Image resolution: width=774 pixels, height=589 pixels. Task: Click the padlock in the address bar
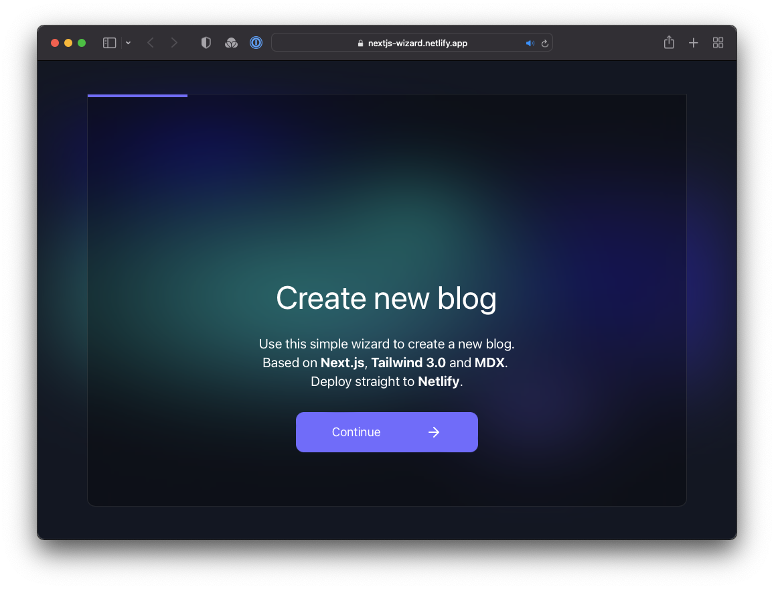(x=360, y=43)
